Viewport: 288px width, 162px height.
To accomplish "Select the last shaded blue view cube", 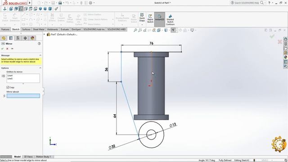I will [x=50, y=9].
